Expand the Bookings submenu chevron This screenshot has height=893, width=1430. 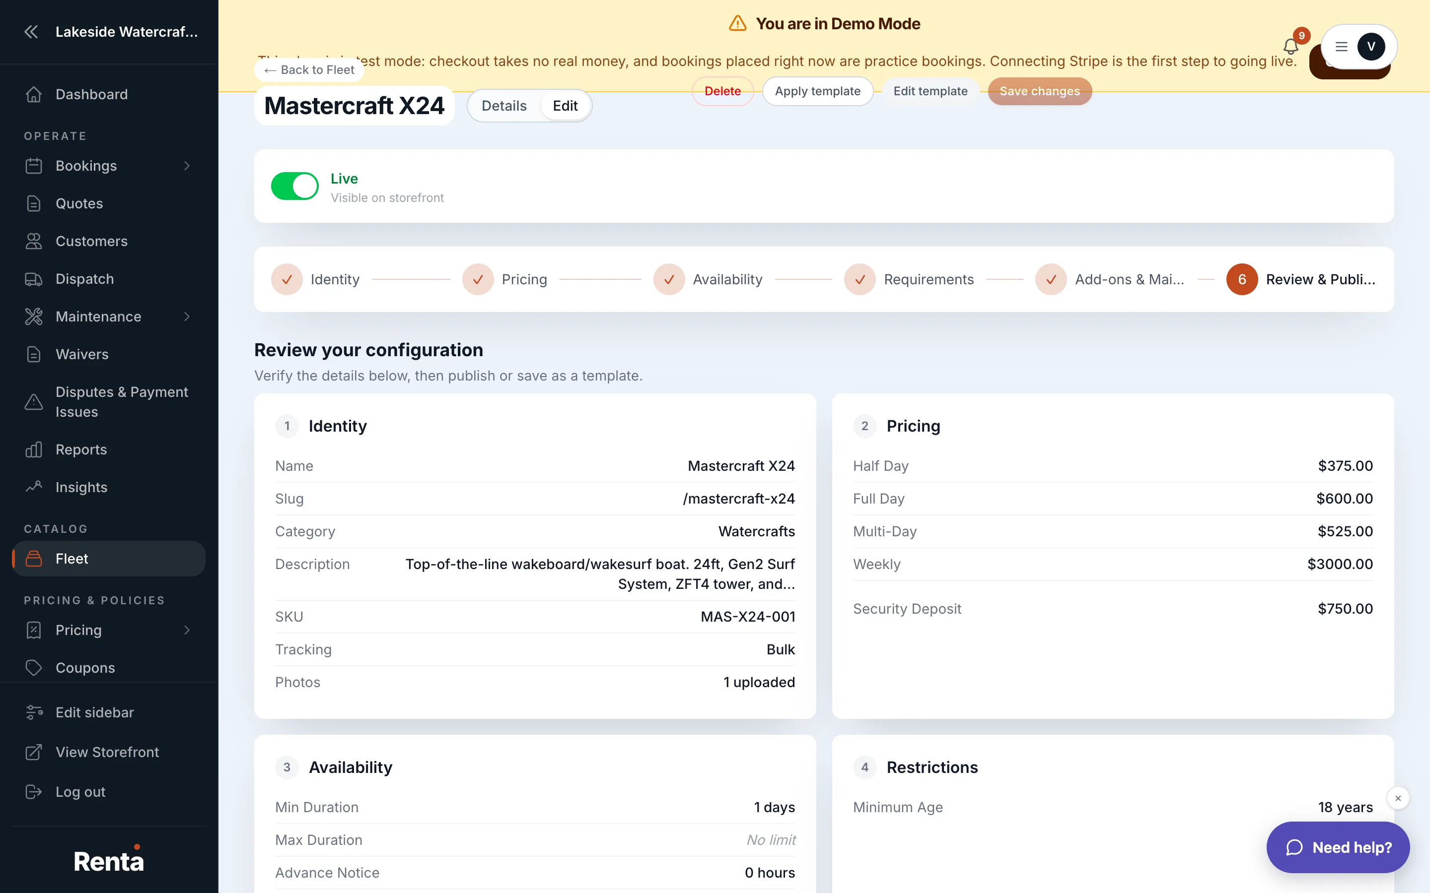click(x=187, y=166)
